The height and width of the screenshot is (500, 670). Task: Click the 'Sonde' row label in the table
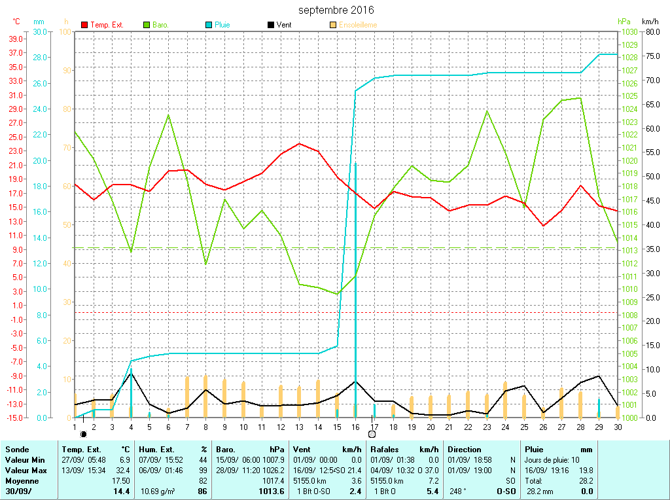pyautogui.click(x=16, y=450)
